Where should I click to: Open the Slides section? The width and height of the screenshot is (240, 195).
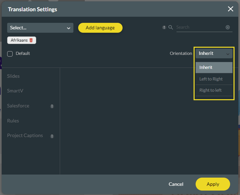click(13, 76)
